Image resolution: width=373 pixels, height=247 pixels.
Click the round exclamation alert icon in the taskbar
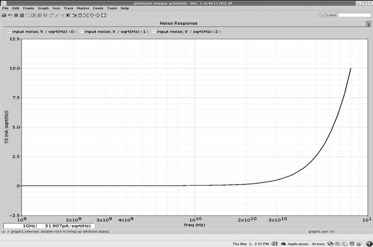pyautogui.click(x=369, y=244)
